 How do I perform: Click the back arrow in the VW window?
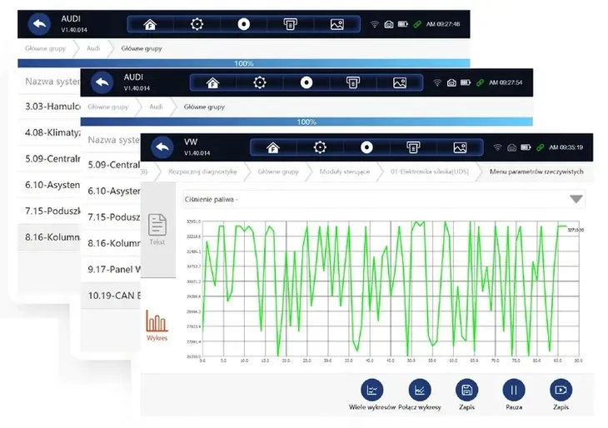point(162,147)
